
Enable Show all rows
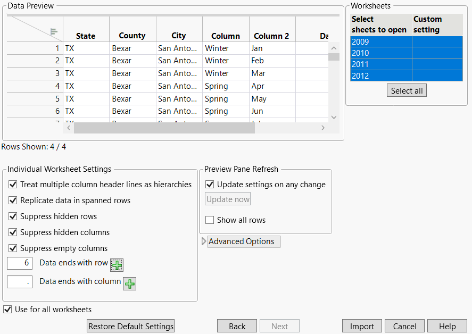point(209,220)
